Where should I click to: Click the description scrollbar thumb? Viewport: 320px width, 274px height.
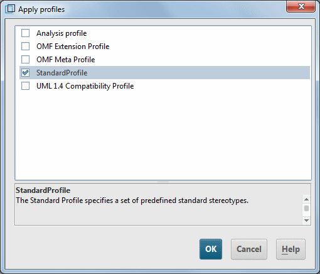[x=306, y=209]
